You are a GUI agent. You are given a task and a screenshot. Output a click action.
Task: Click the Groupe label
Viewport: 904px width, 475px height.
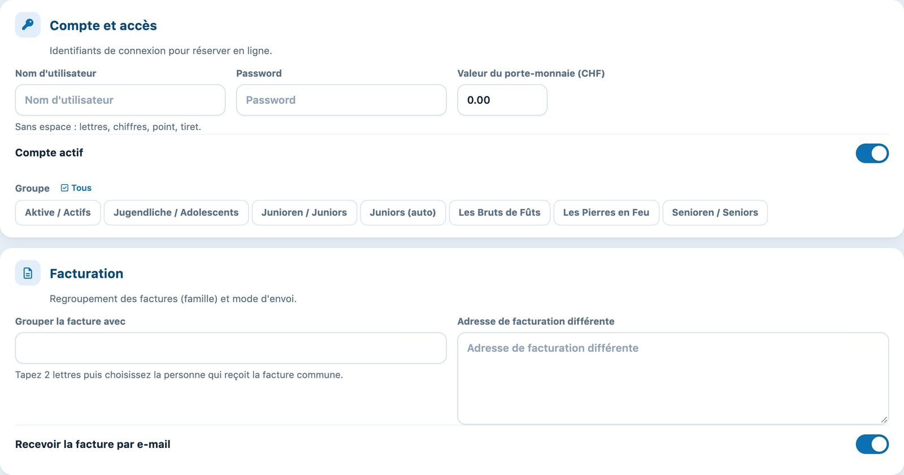[x=32, y=189]
